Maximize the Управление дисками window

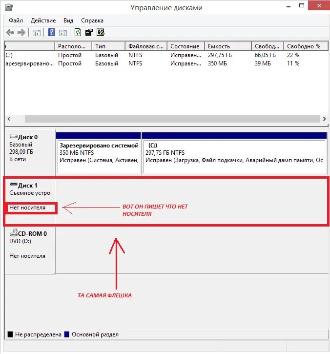pos(302,6)
